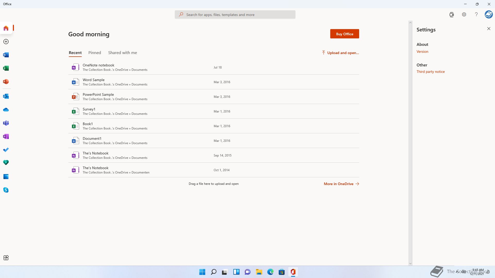Viewport: 495px width, 278px height.
Task: Click the scrollbar down arrow
Action: pyautogui.click(x=410, y=264)
